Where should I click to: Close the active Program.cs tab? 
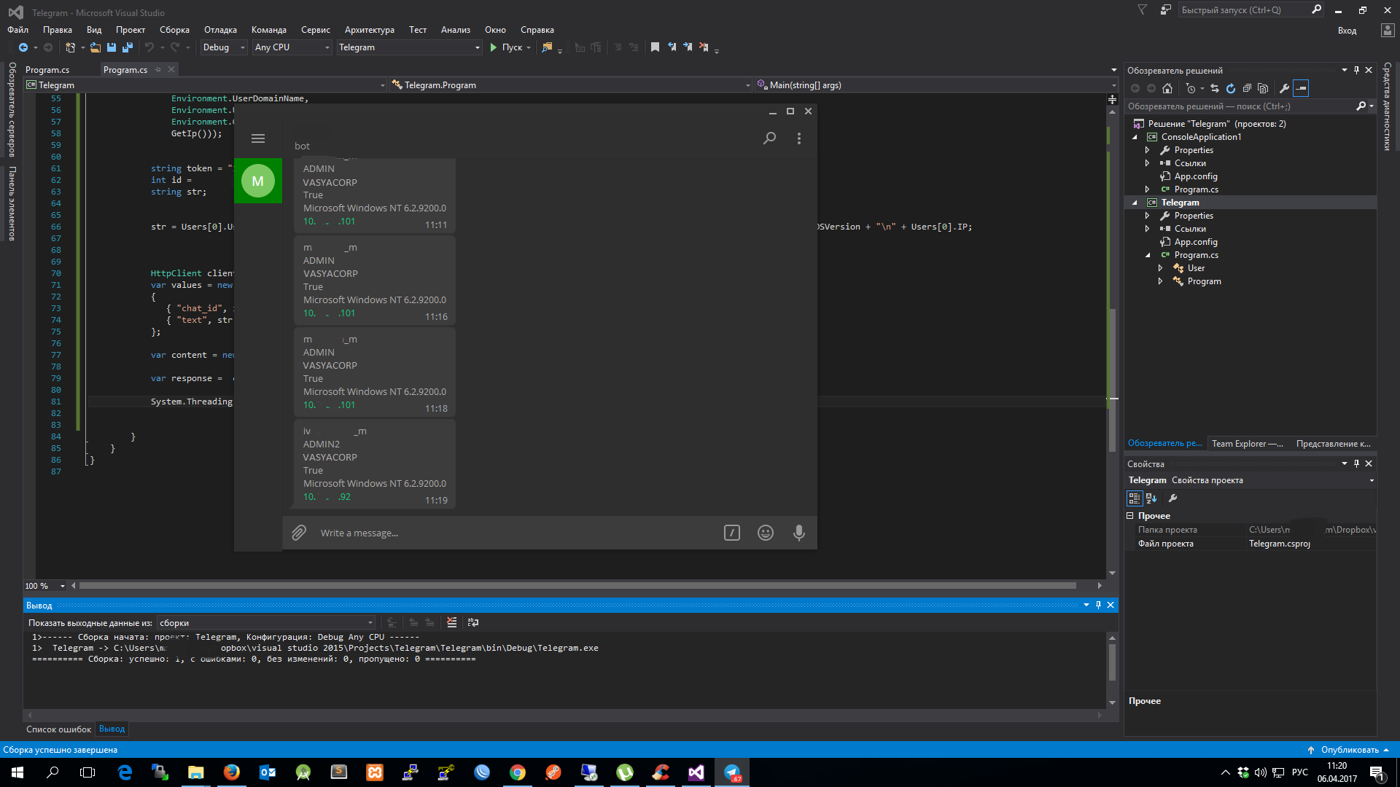(x=171, y=70)
